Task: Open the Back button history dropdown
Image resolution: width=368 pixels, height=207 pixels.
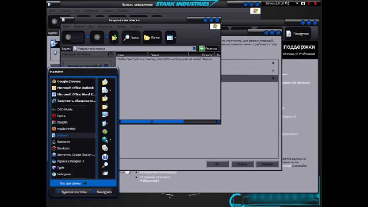Action: [87, 37]
